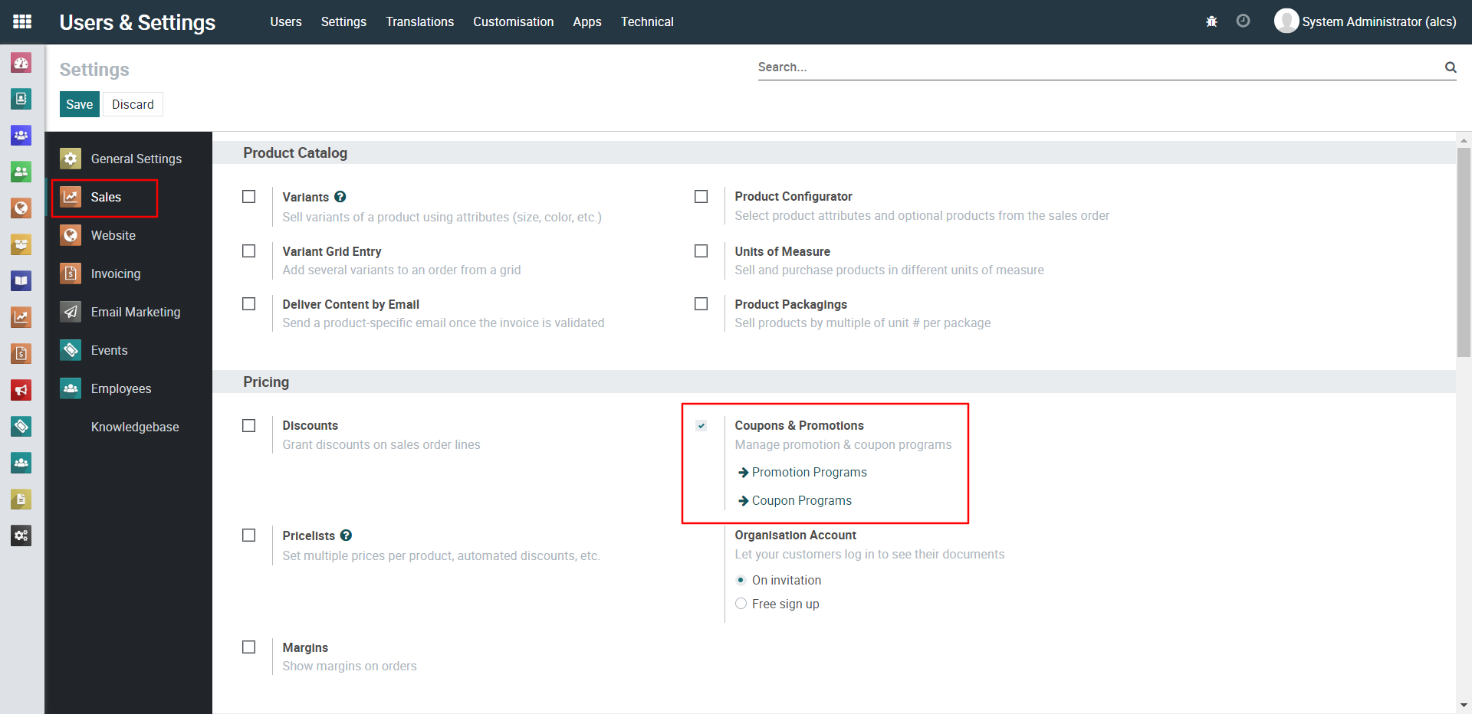
Task: Click the help icon next to Variants
Action: [x=340, y=197]
